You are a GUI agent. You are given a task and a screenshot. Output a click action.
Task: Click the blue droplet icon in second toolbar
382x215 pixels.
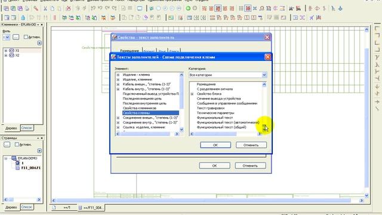tap(23, 17)
